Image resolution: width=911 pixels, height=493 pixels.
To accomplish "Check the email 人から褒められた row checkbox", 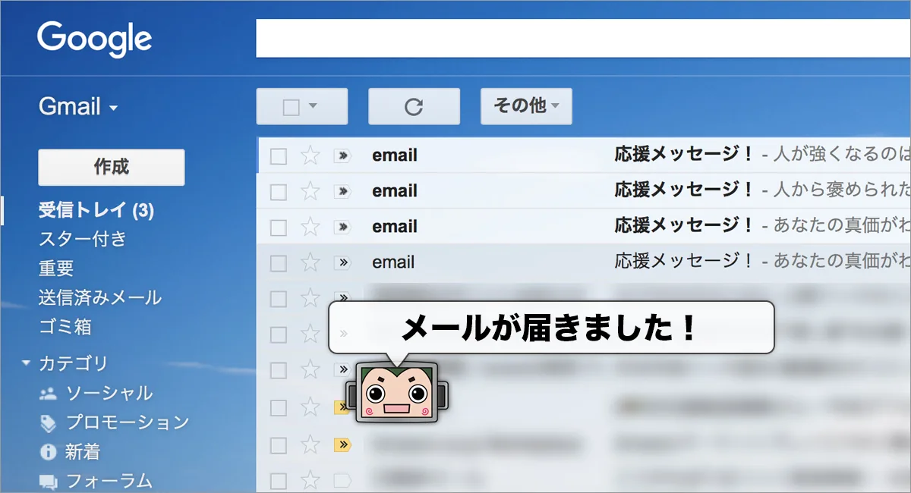I will (x=279, y=192).
